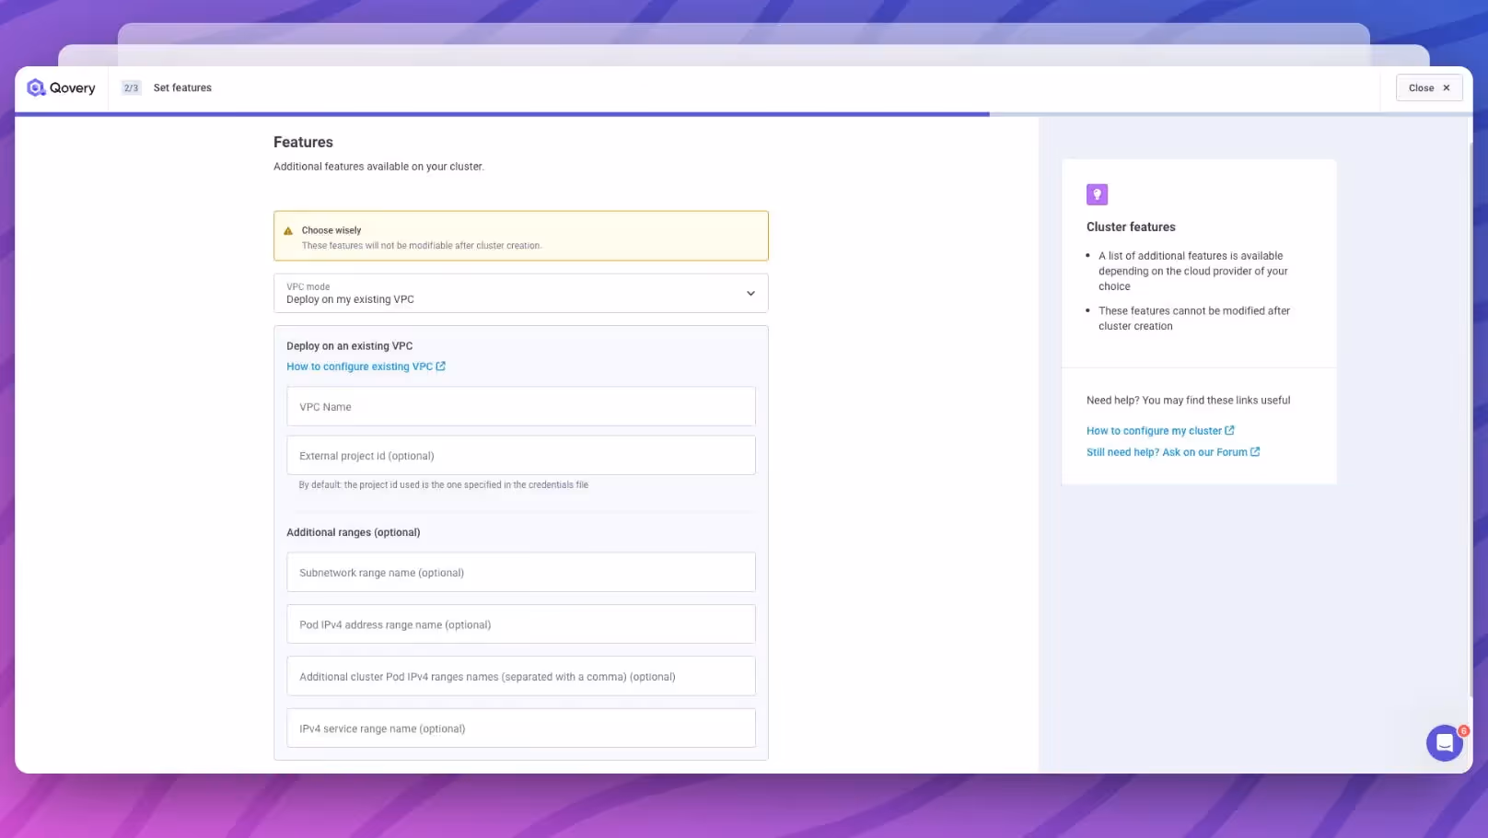
Task: Click the external link icon beside How to configure my cluster
Action: [1230, 430]
